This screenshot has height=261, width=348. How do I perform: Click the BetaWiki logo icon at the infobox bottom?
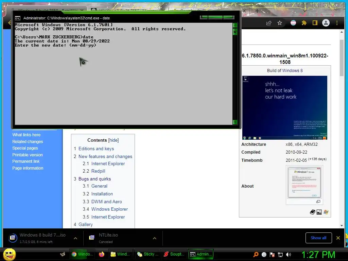click(326, 212)
